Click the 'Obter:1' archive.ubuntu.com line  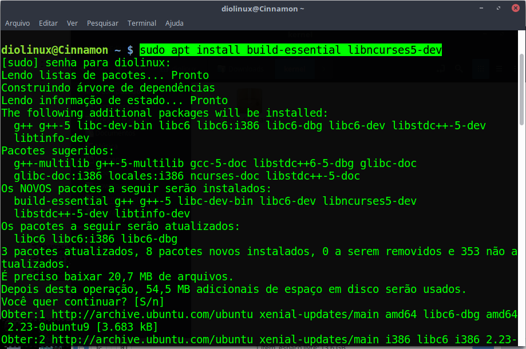(259, 315)
